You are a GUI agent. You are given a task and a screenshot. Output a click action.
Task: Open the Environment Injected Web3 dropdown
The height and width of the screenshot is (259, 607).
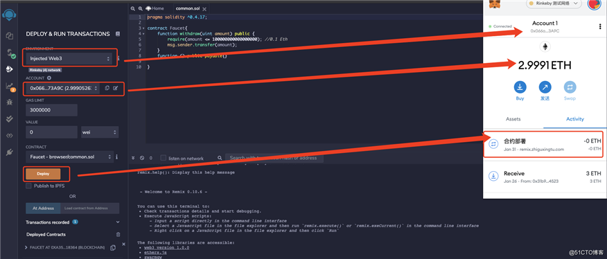(69, 59)
